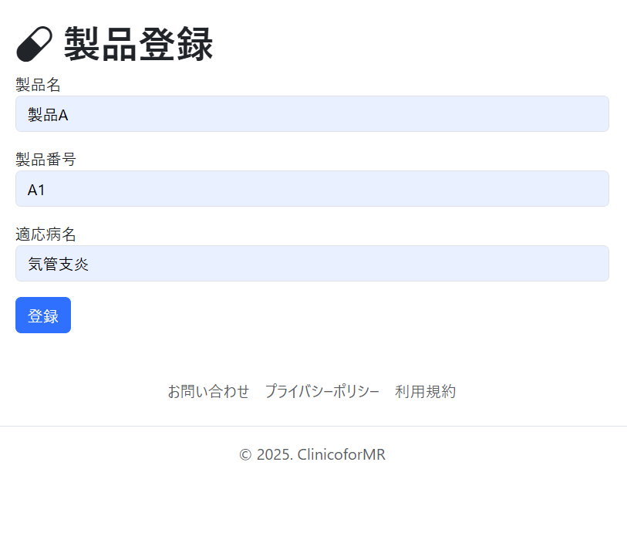The height and width of the screenshot is (533, 627).
Task: Submit the form via the 登録 button
Action: pos(42,315)
